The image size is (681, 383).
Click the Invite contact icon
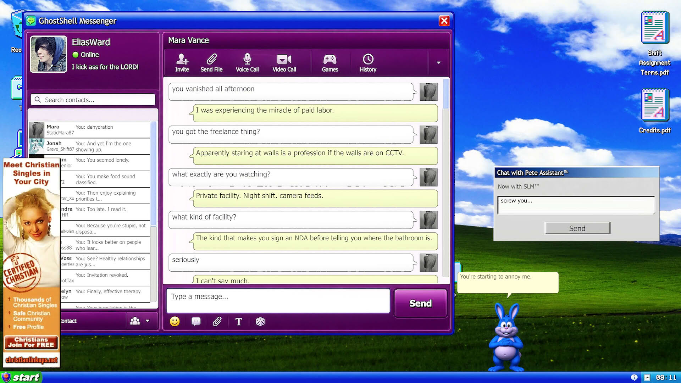click(x=182, y=63)
